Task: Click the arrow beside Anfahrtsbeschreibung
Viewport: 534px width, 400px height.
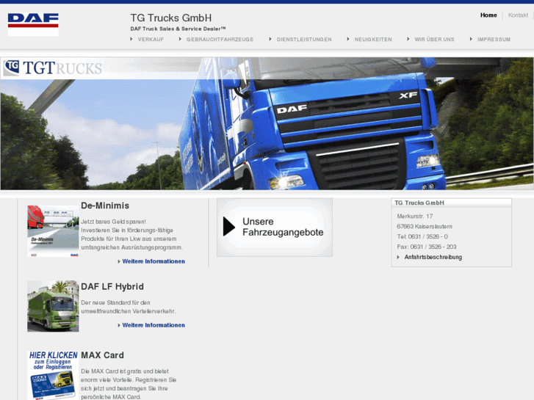Action: (398, 257)
